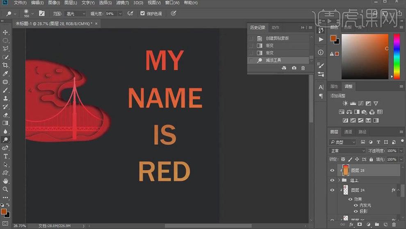Open the blend mode dropdown showing 正常

coord(347,151)
